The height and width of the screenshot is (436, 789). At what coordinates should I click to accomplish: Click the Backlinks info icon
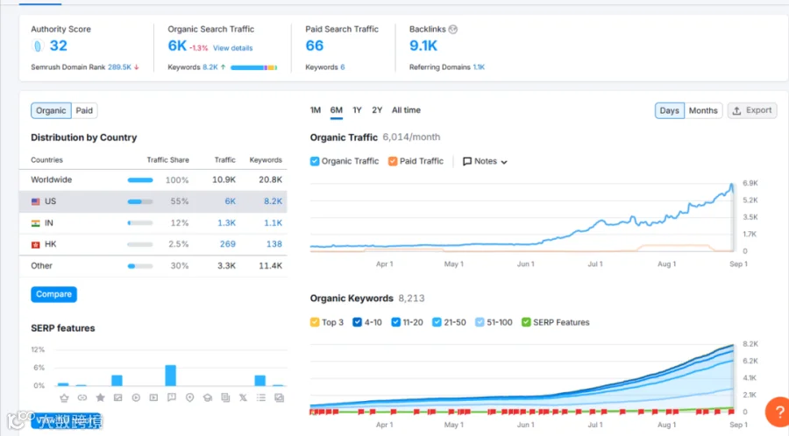[x=453, y=29]
